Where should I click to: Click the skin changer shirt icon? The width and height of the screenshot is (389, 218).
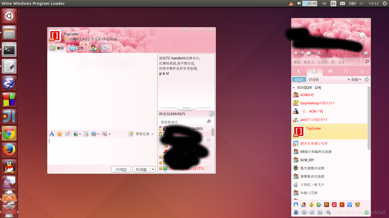(349, 21)
